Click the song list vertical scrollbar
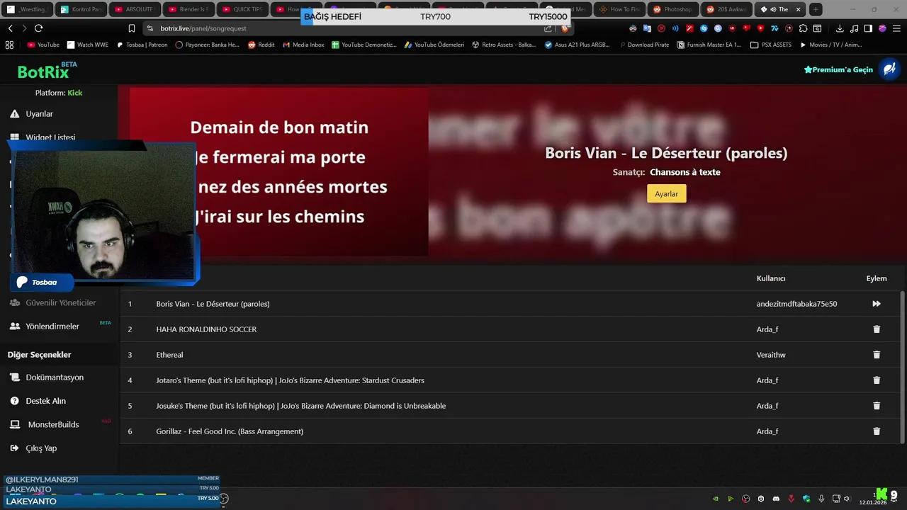Viewport: 907px width, 510px height. (x=902, y=367)
